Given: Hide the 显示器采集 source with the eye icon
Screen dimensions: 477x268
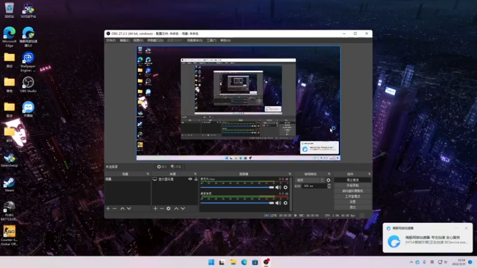Looking at the screenshot, I should (x=190, y=179).
